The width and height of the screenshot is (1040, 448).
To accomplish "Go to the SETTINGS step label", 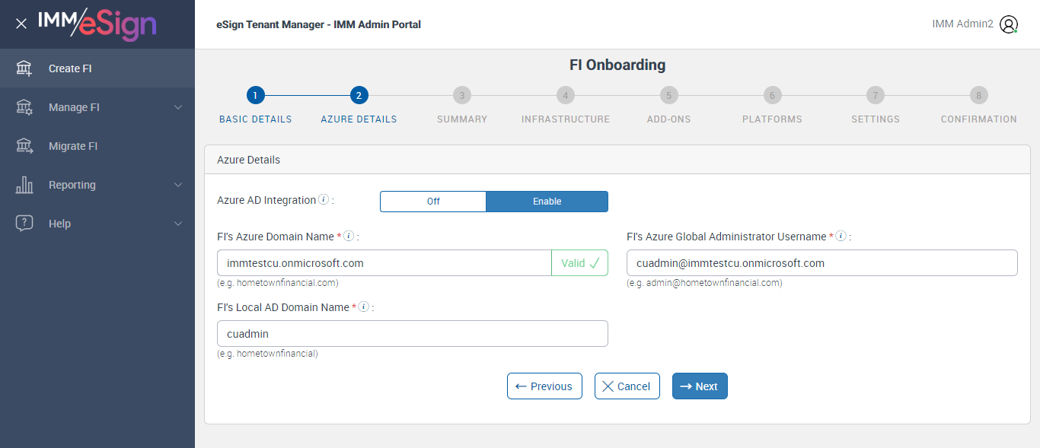I will point(876,119).
